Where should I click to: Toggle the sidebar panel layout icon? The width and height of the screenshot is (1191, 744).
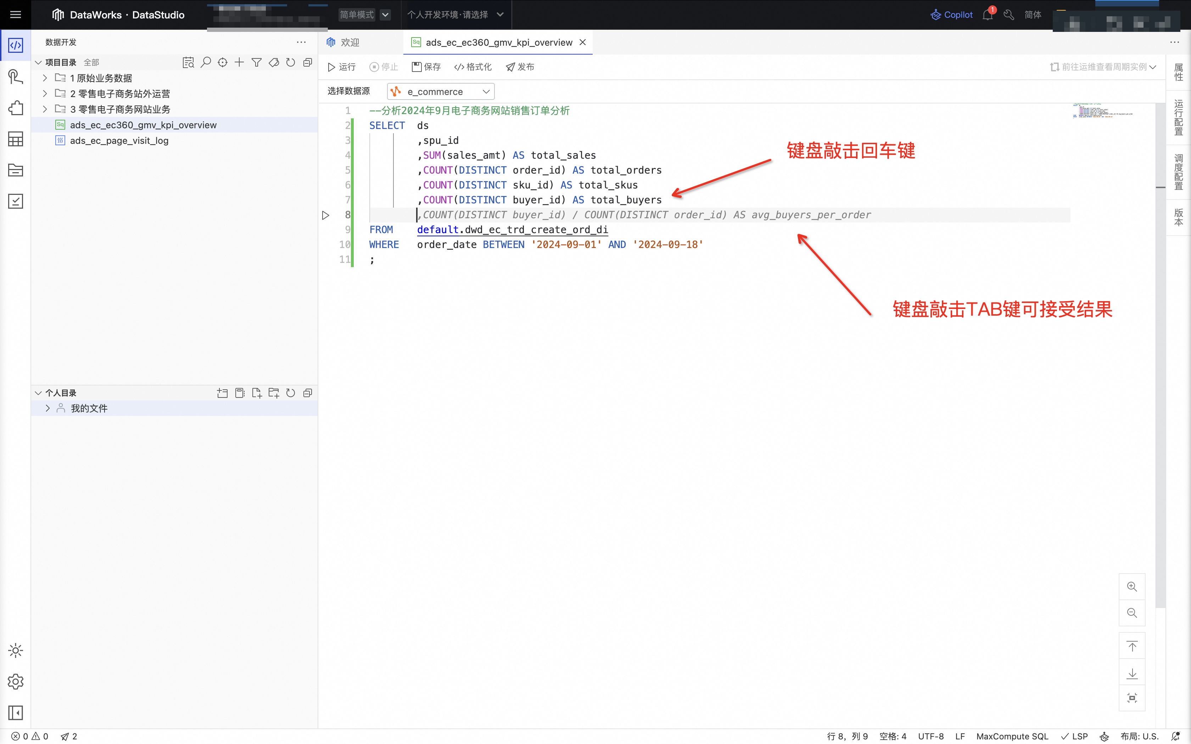click(x=15, y=712)
